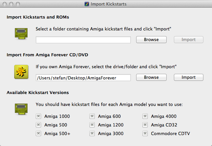Toggle the Commodore CDTV checkbox
Screen dimensions: 212x146
coord(145,133)
